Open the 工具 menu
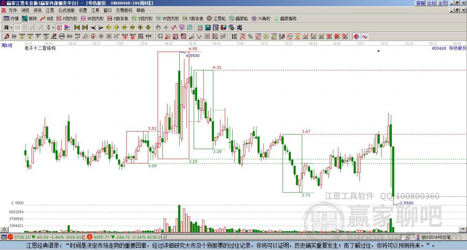Viewport: 467px width, 250px height. click(95, 10)
